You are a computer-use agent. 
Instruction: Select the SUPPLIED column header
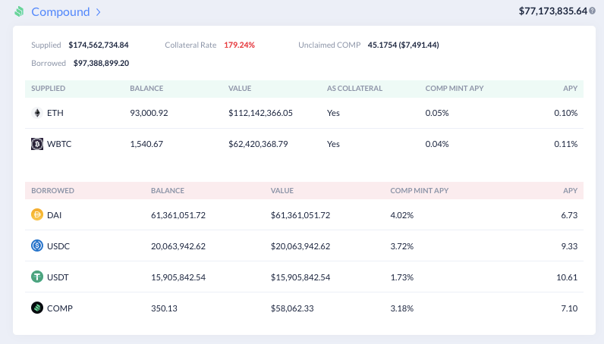click(x=48, y=89)
